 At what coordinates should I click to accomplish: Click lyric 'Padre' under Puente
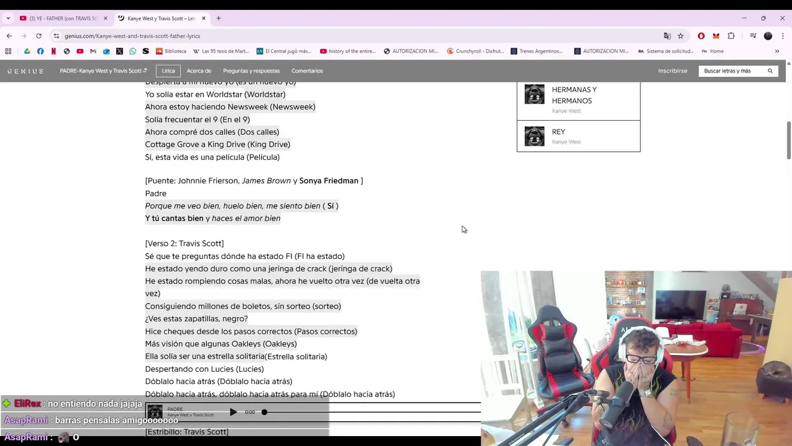[156, 193]
